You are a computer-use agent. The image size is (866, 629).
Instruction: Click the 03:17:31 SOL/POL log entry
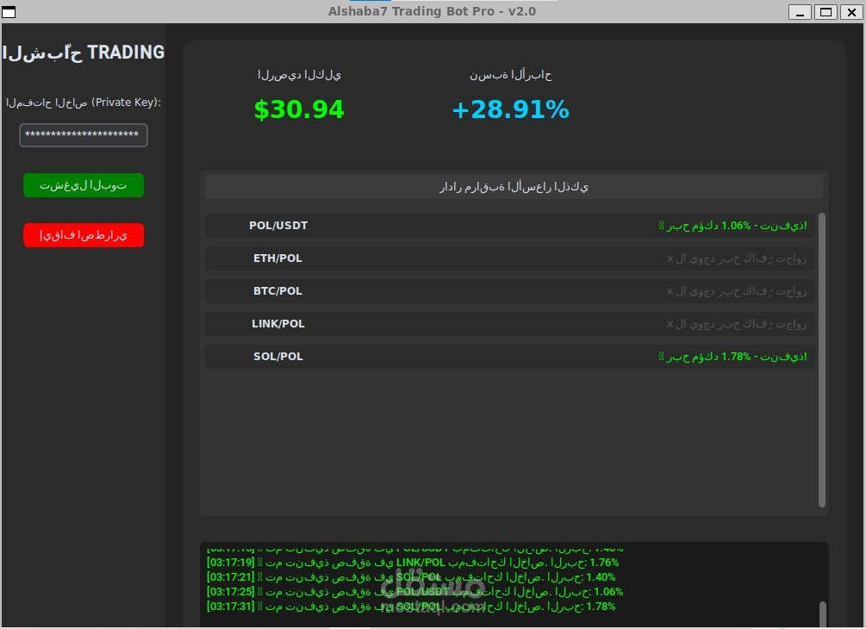pos(411,607)
